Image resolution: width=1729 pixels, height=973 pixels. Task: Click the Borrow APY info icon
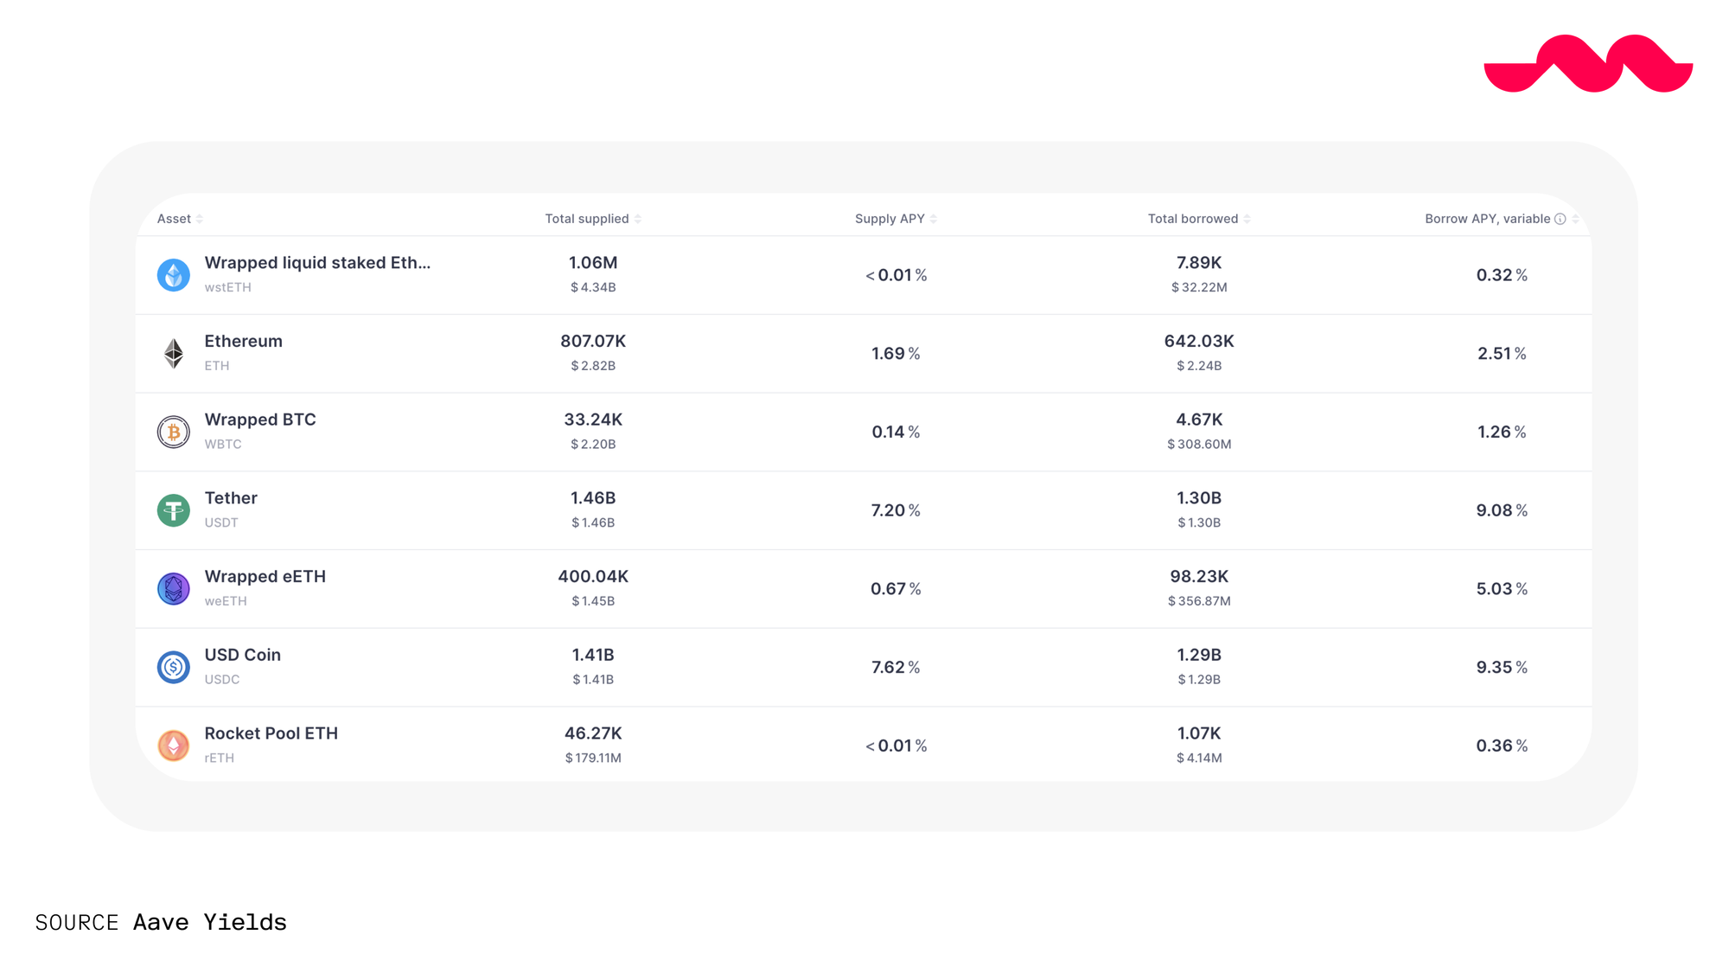(1560, 219)
